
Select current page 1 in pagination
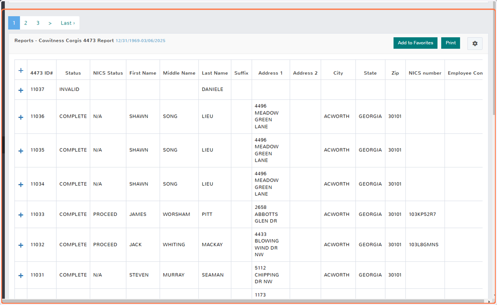[14, 23]
